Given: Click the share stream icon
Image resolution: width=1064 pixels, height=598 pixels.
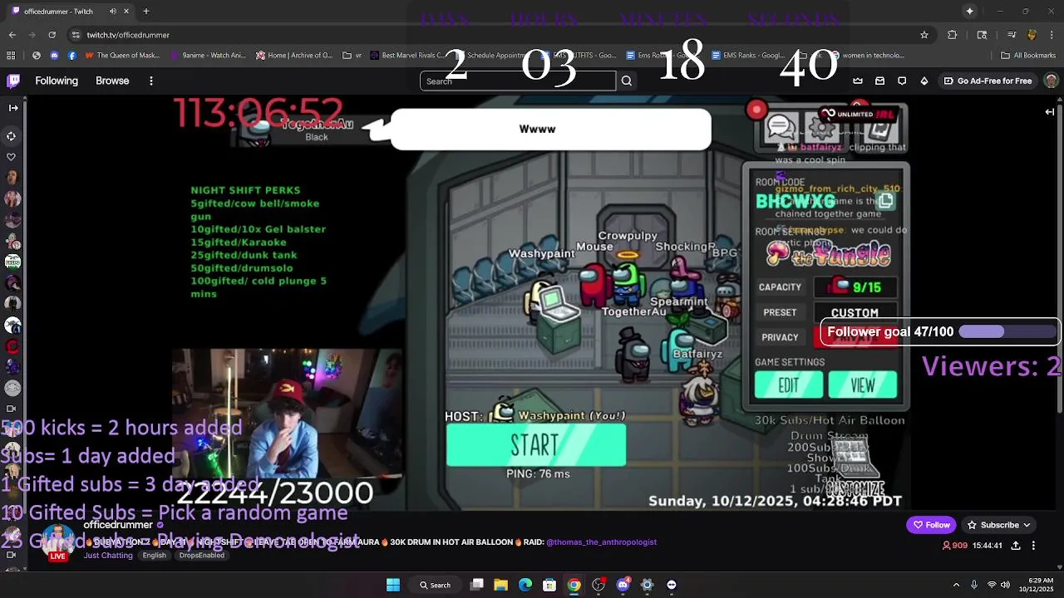Looking at the screenshot, I should click(1016, 546).
